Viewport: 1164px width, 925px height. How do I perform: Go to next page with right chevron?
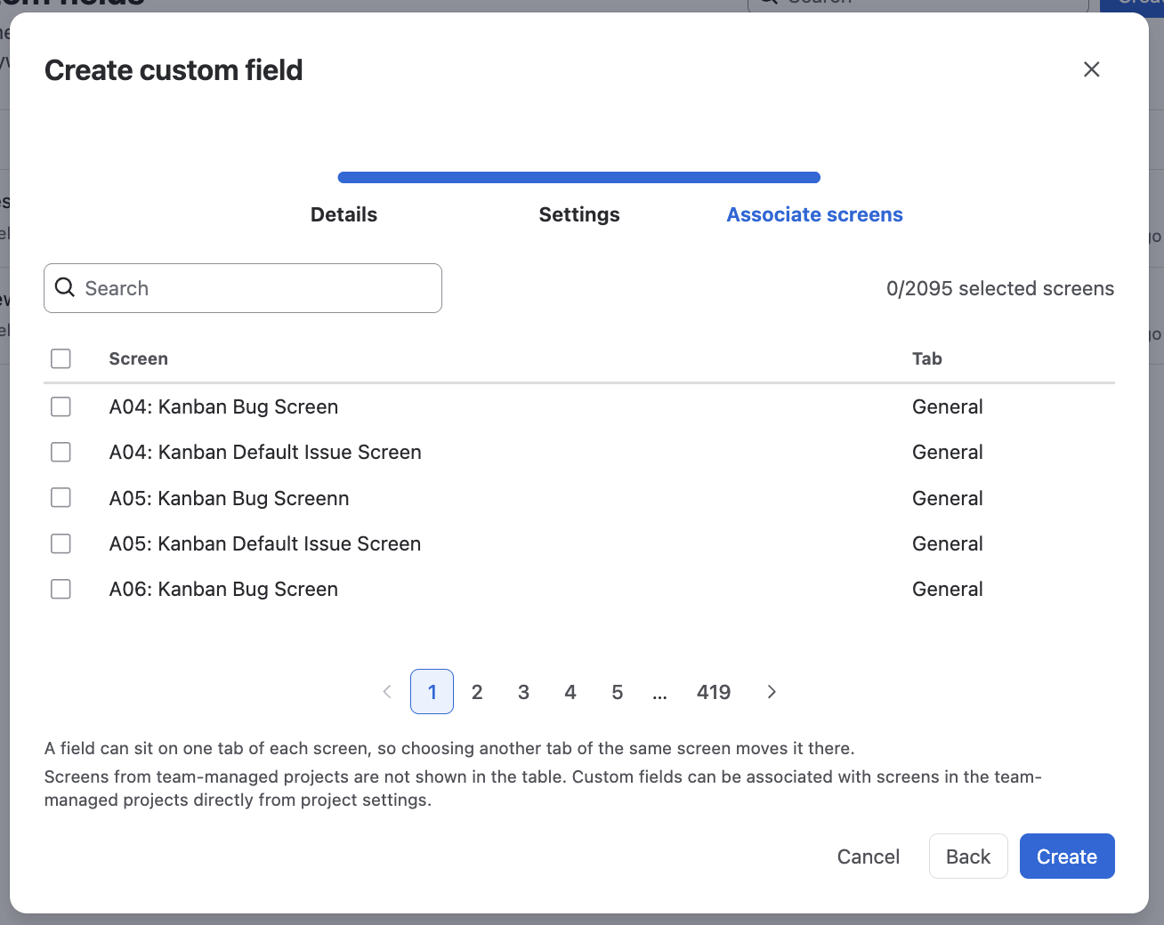(x=772, y=692)
